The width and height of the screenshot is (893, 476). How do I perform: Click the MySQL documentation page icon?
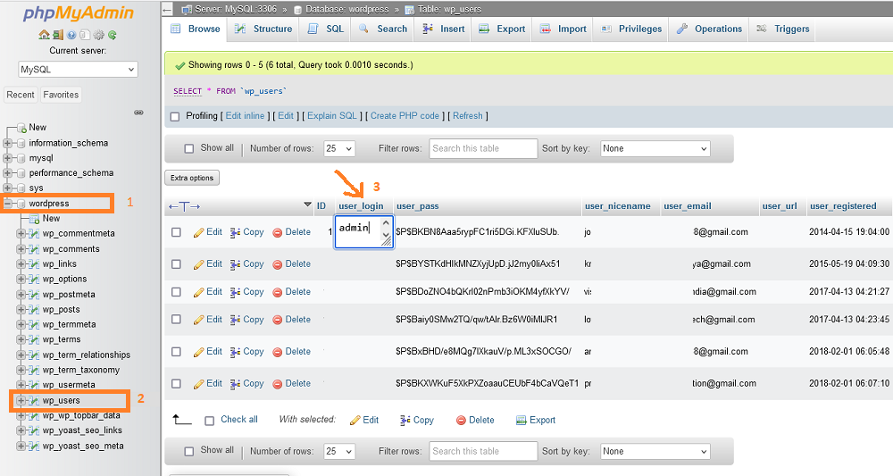coord(85,35)
